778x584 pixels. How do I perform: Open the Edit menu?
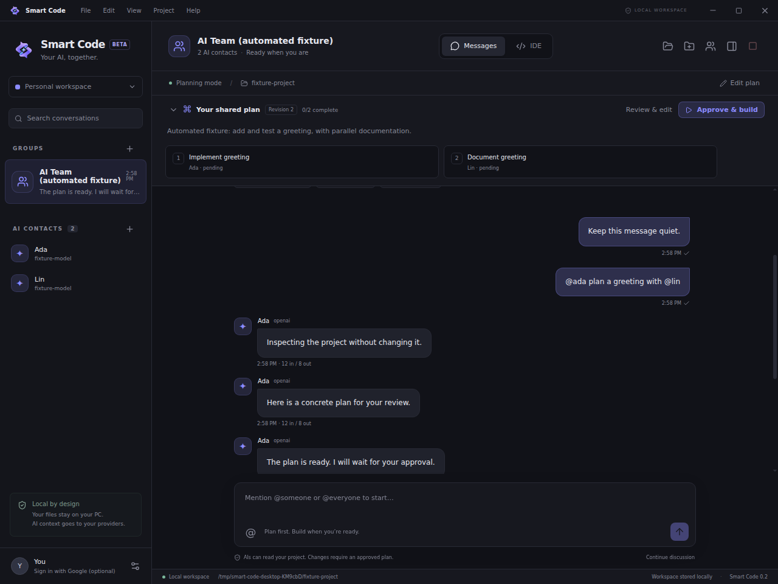pyautogui.click(x=109, y=10)
